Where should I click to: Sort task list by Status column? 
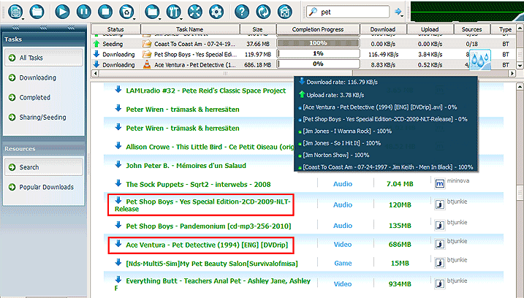click(x=115, y=29)
